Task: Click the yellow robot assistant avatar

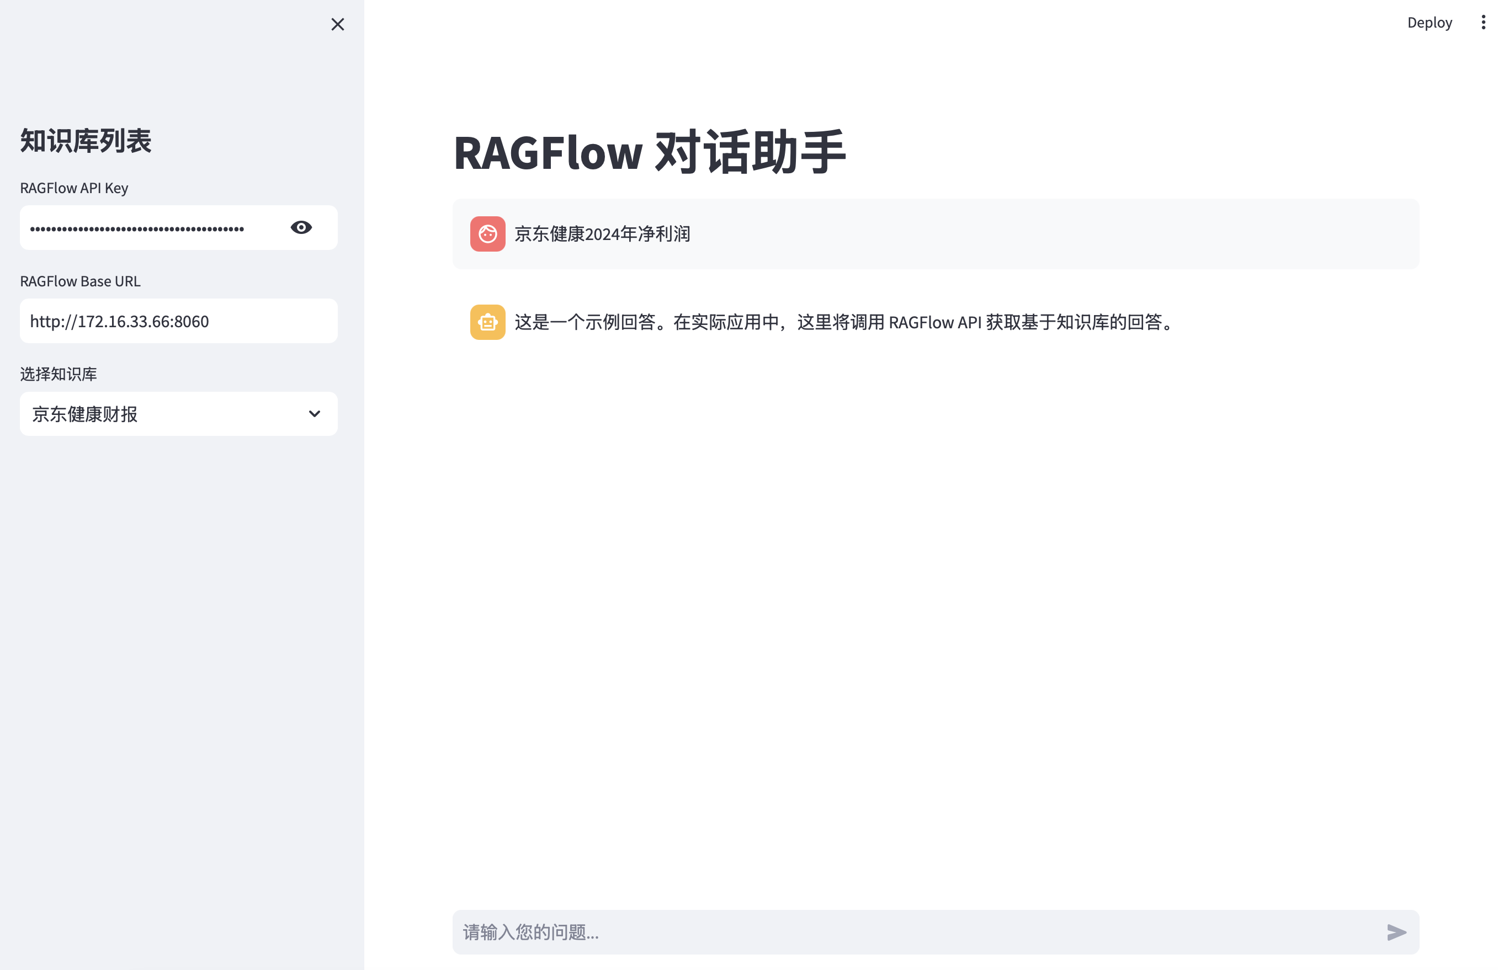Action: 487,322
